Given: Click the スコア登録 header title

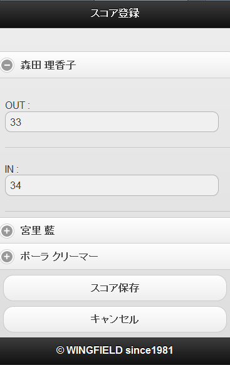Looking at the screenshot, I should coord(115,13).
